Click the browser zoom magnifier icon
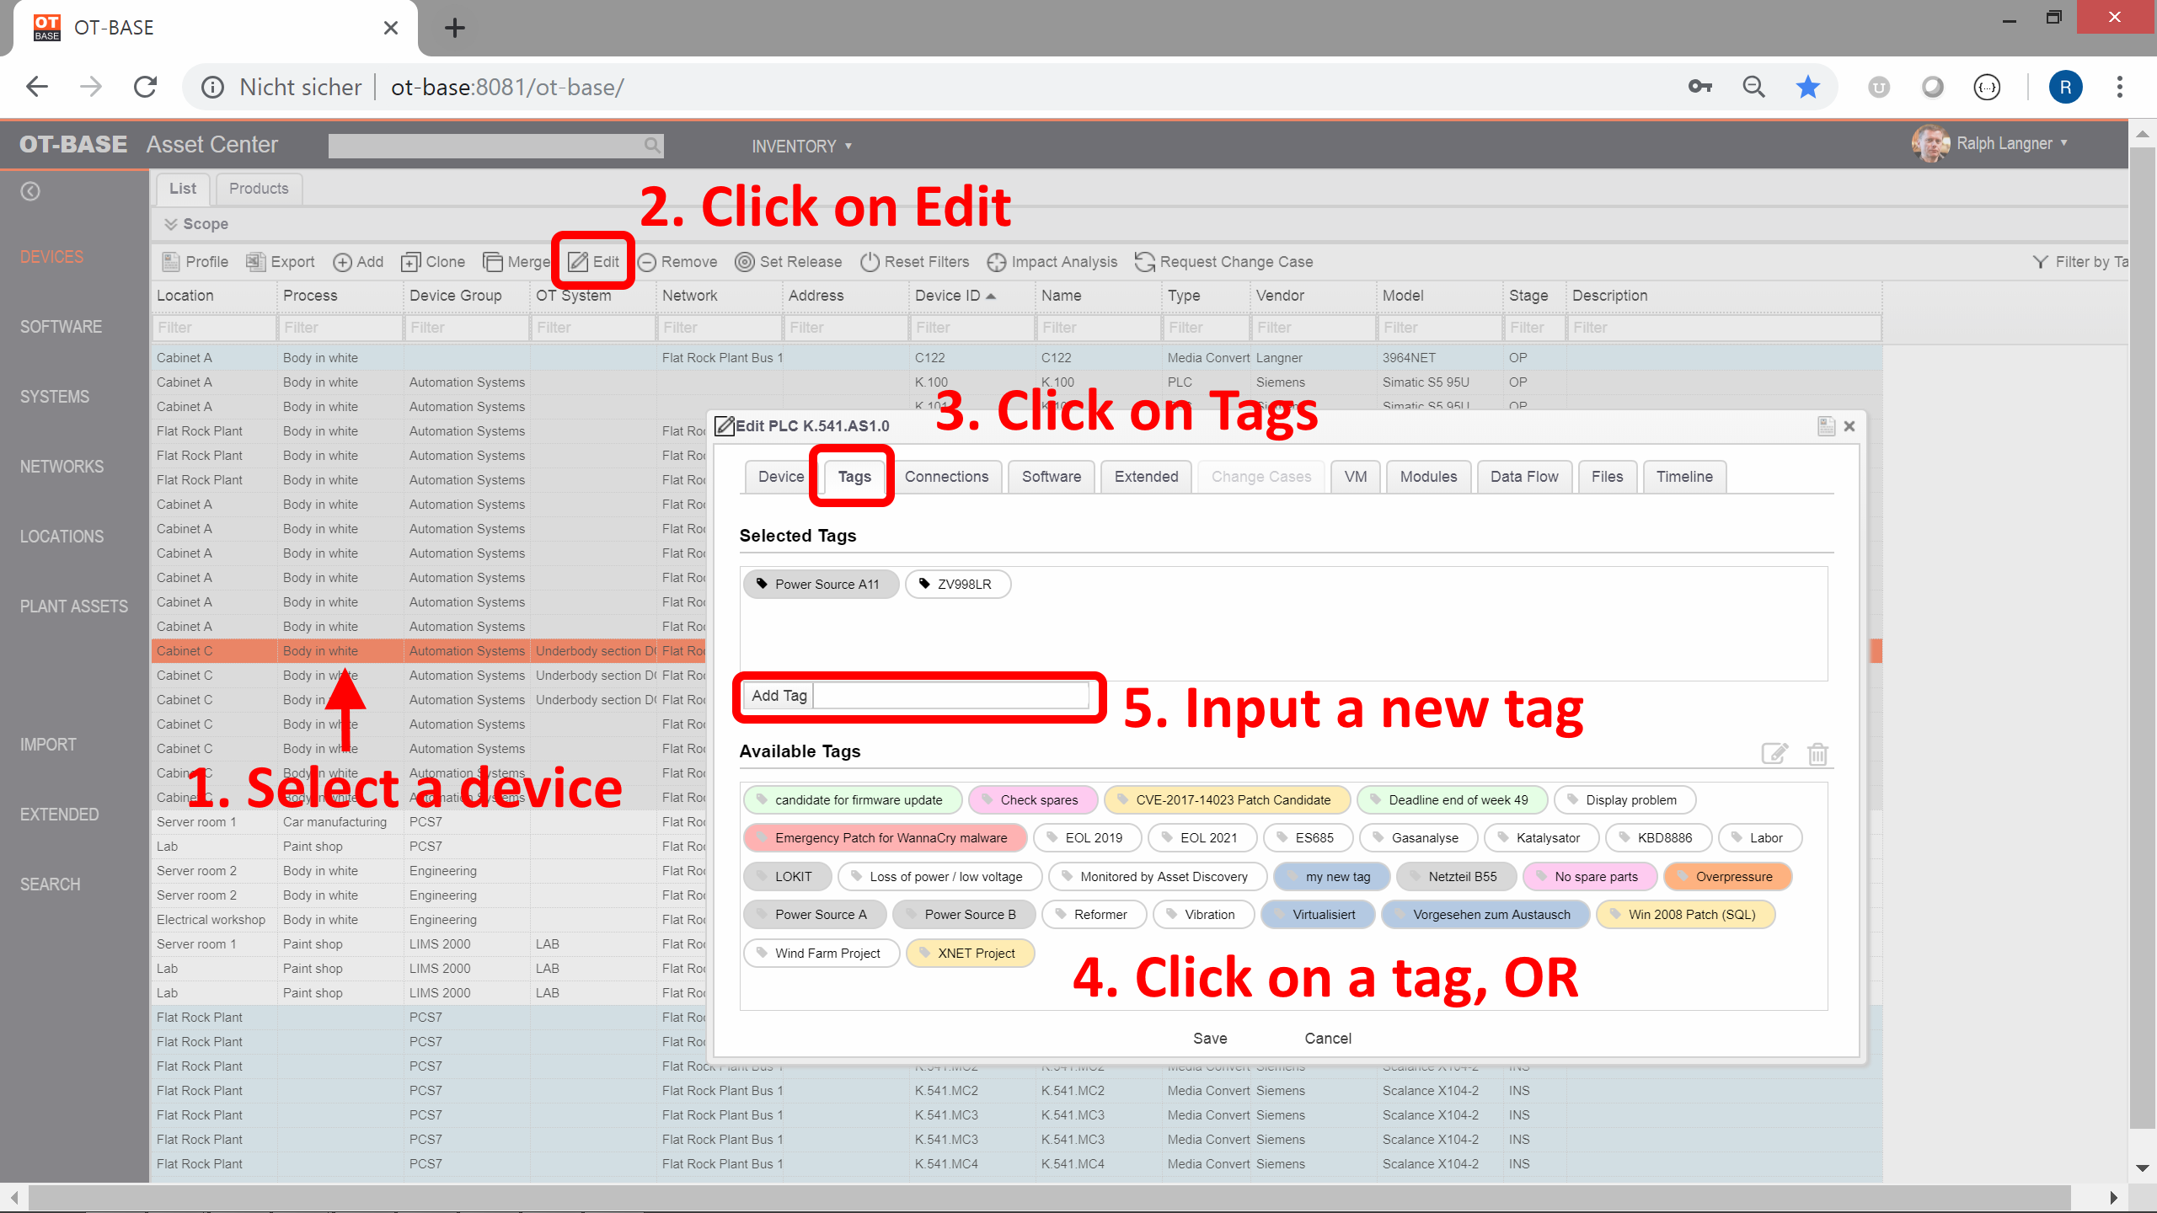The height and width of the screenshot is (1213, 2157). (x=1753, y=87)
